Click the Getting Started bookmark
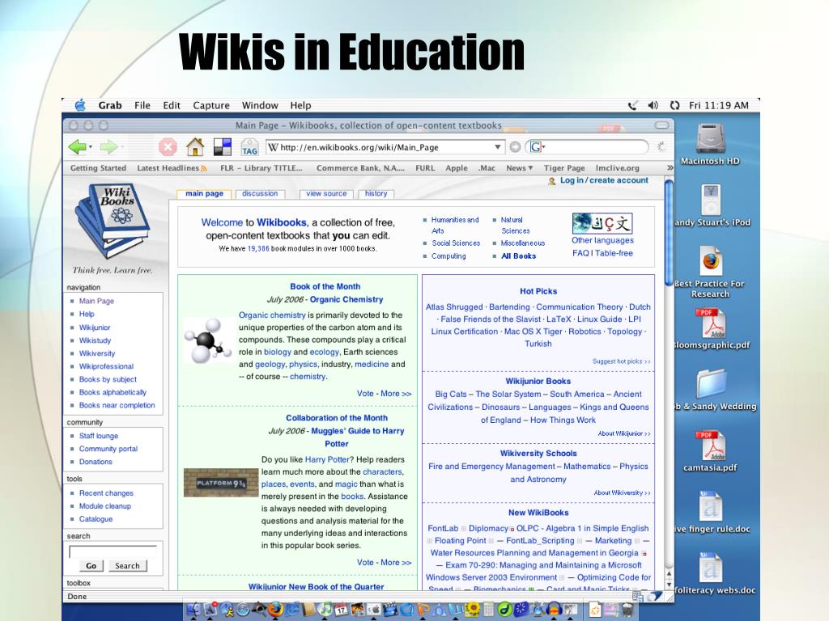The height and width of the screenshot is (621, 829). pos(98,168)
